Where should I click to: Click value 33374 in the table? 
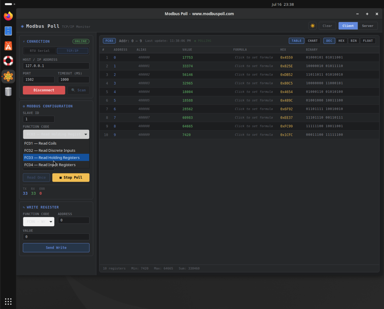pyautogui.click(x=188, y=66)
